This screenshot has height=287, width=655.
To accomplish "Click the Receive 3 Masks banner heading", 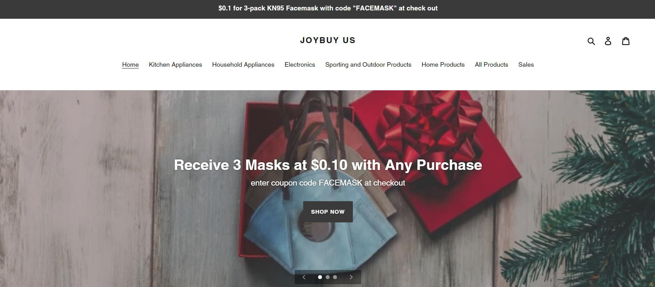I will [328, 165].
